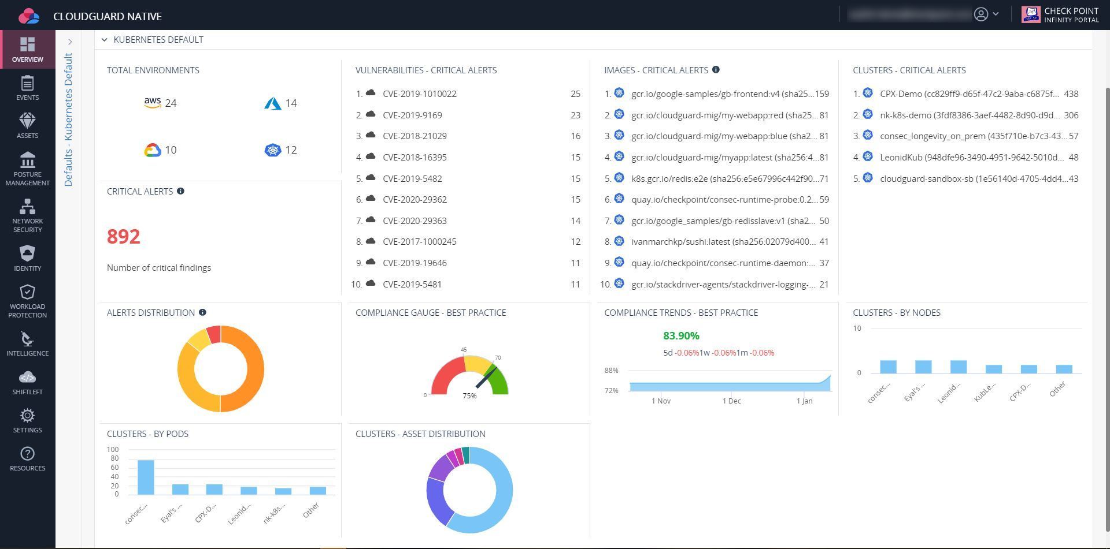Open the Assets section

click(x=27, y=126)
